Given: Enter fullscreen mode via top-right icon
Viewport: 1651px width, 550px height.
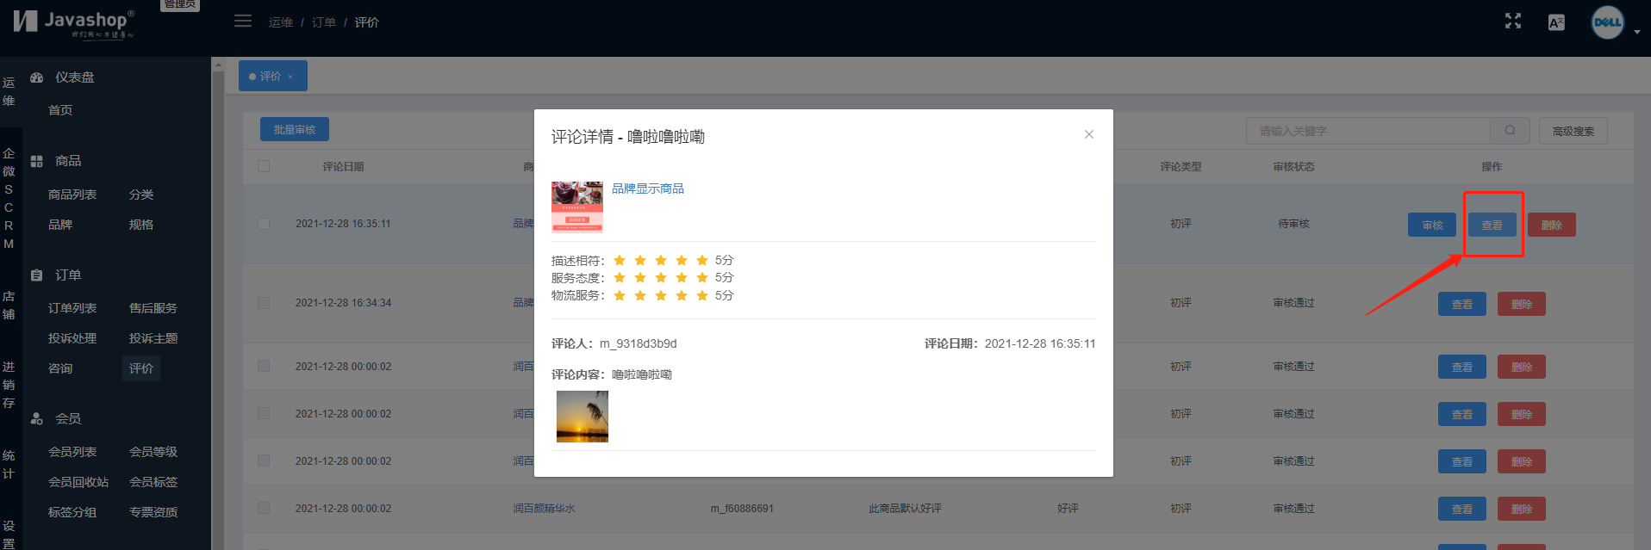Looking at the screenshot, I should (1513, 22).
